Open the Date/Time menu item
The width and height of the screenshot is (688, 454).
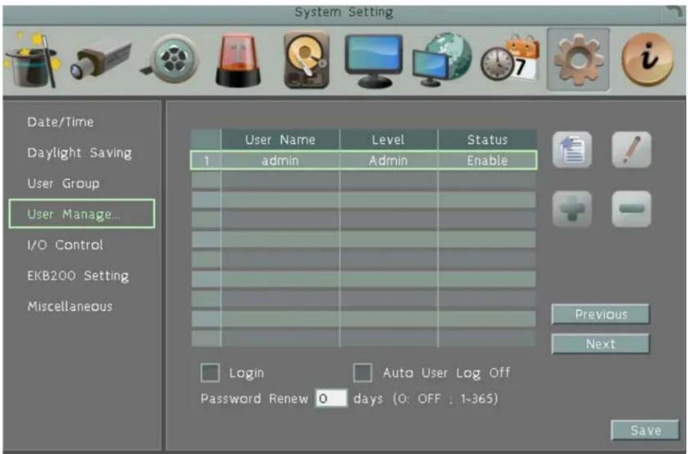pyautogui.click(x=60, y=122)
